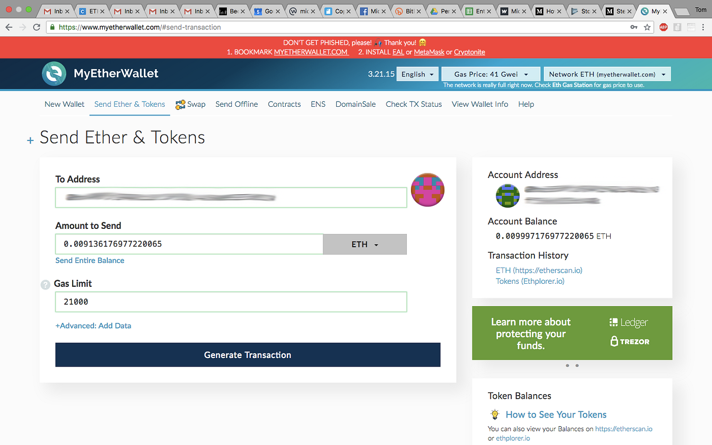Click the Tom profile button in Chrome
The height and width of the screenshot is (445, 712).
coord(701,10)
